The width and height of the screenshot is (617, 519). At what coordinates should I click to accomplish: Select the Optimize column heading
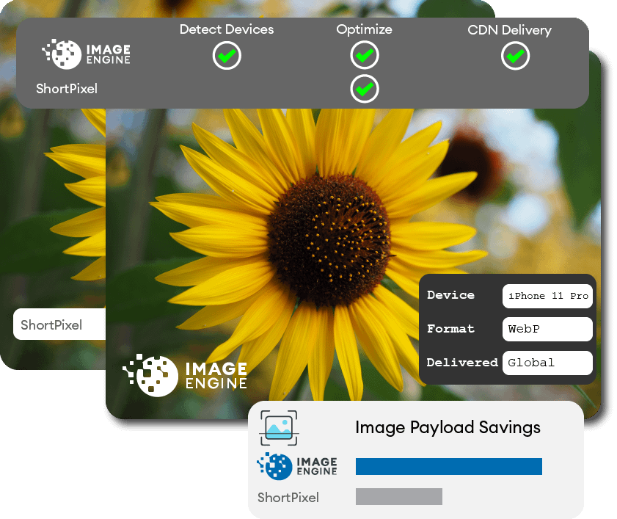point(364,30)
